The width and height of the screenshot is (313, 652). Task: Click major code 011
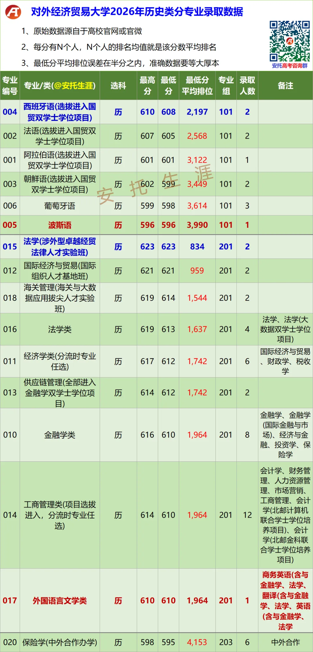[x=10, y=361]
